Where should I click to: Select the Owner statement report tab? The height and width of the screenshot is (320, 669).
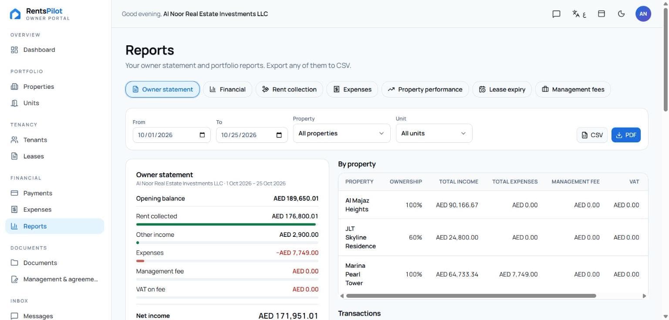[162, 89]
